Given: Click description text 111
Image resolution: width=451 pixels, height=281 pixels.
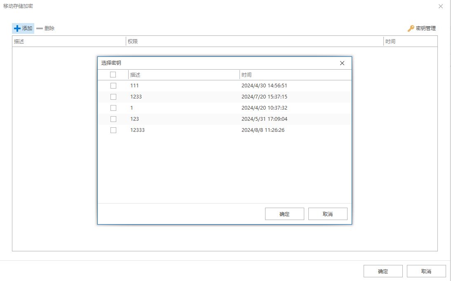Looking at the screenshot, I should [x=134, y=86].
